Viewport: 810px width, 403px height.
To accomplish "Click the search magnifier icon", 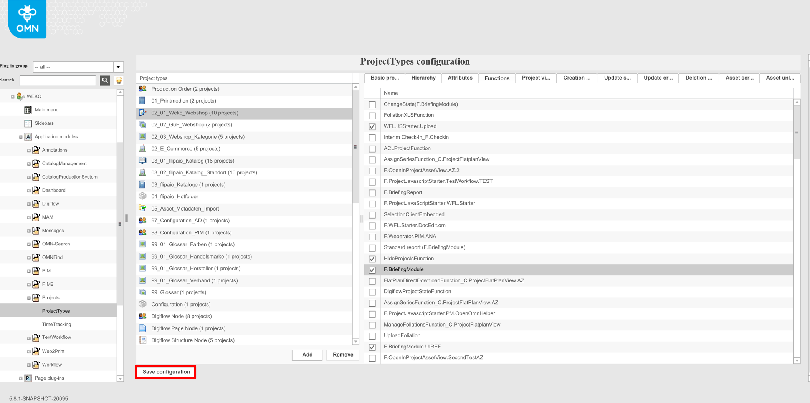I will pyautogui.click(x=105, y=80).
